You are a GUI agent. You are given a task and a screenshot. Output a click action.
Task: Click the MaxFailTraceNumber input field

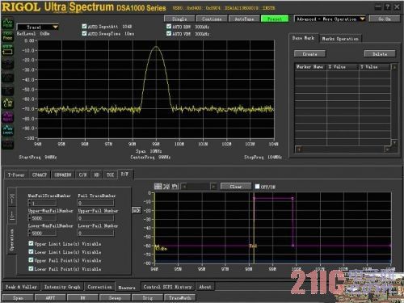pyautogui.click(x=44, y=203)
